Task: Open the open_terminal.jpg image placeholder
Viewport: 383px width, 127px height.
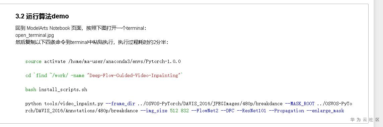Action: click(x=35, y=35)
